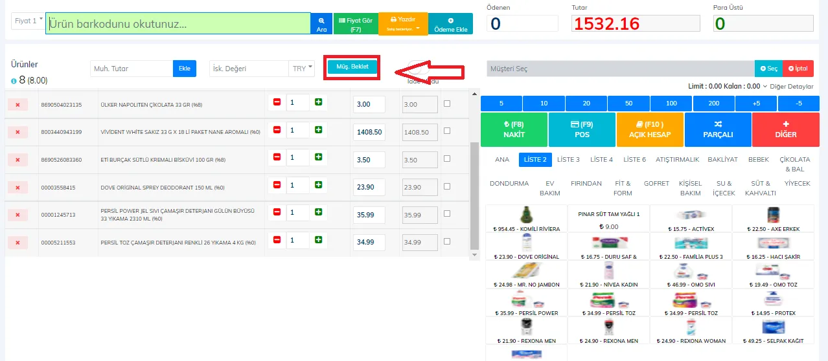Decrease quantity of PERSİL TOZ DETERJANI
The height and width of the screenshot is (361, 828).
pos(277,240)
